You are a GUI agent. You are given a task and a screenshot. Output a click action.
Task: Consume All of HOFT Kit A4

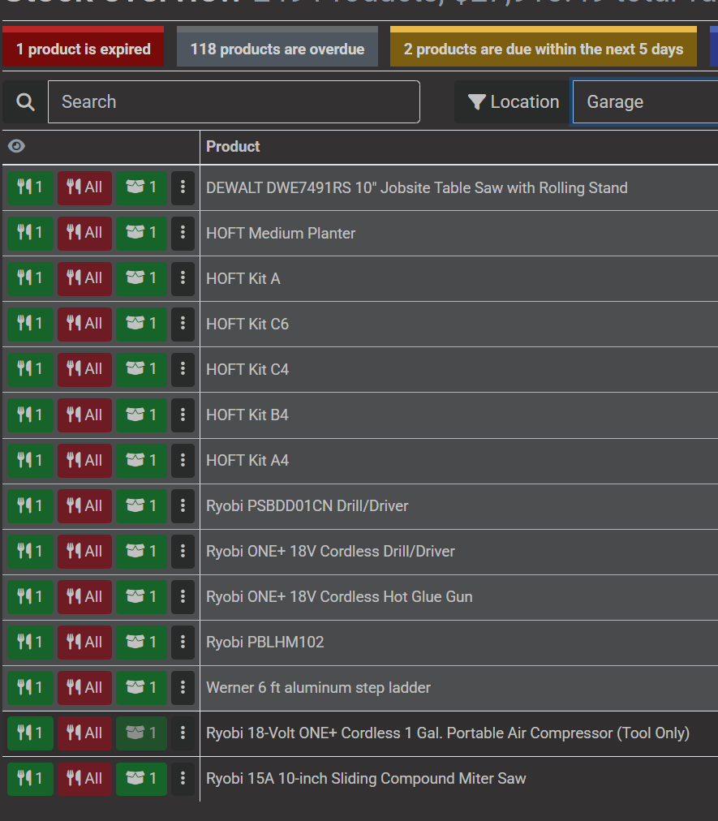84,460
